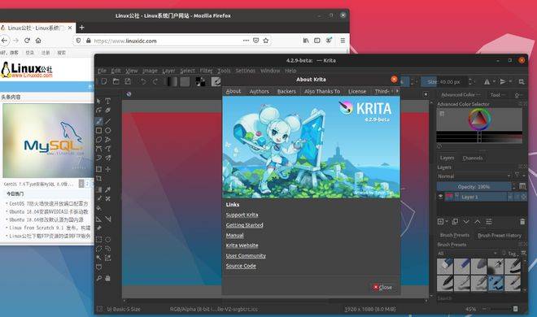Screen dimensions: 537x317
Task: Open the Getting Started link
Action: (x=245, y=225)
